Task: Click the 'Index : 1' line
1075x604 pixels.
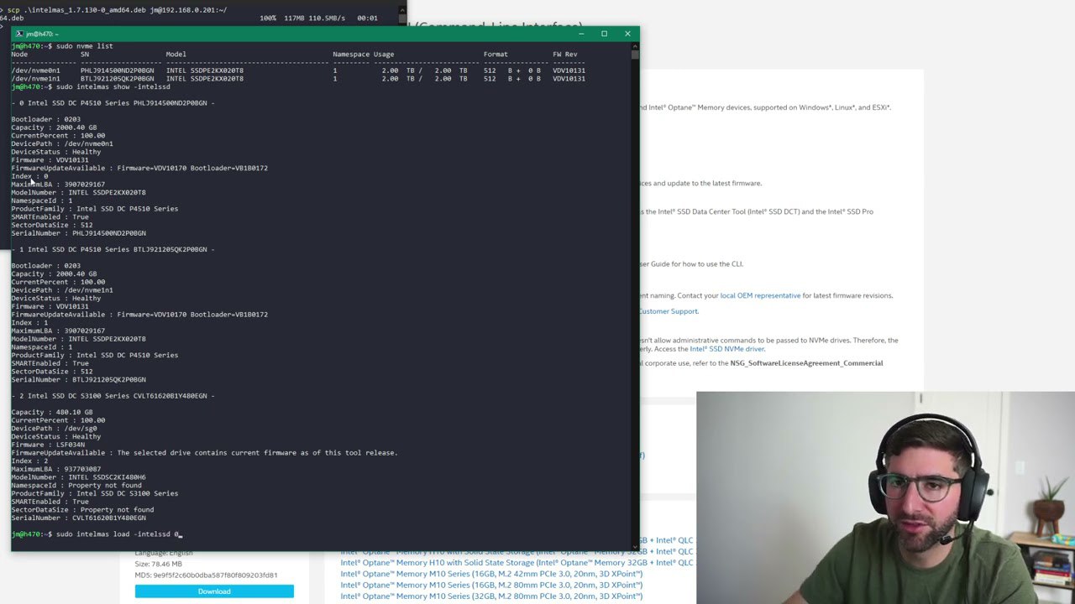Action: click(29, 323)
